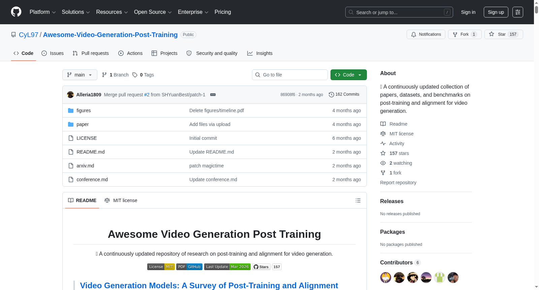Image resolution: width=539 pixels, height=290 pixels.
Task: Focus the Search or jump to field
Action: [399, 12]
